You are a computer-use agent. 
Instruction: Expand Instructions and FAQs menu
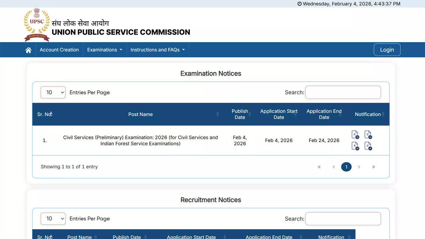(x=157, y=50)
